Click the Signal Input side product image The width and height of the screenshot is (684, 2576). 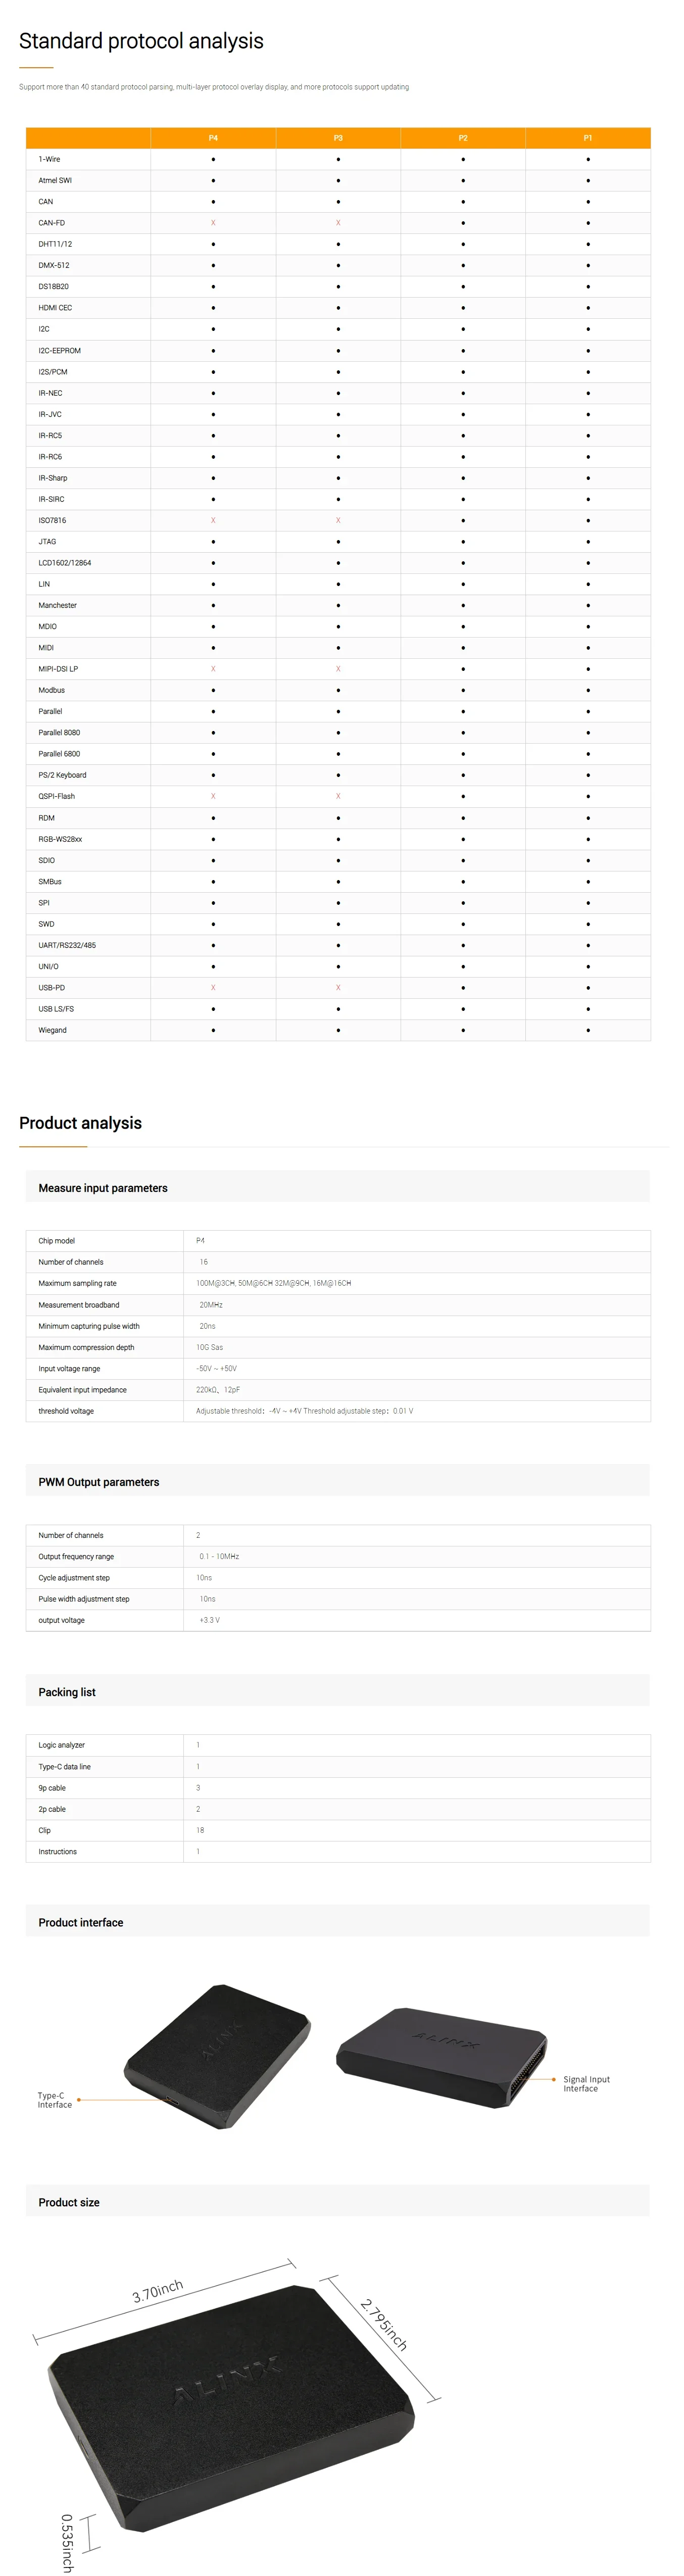[440, 2056]
